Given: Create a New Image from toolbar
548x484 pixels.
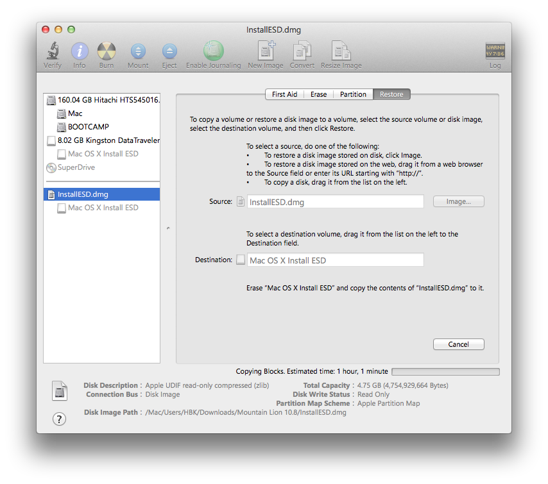Looking at the screenshot, I should [266, 51].
